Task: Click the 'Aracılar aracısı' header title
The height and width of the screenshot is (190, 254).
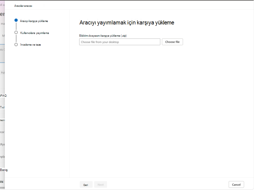Action: (23, 6)
